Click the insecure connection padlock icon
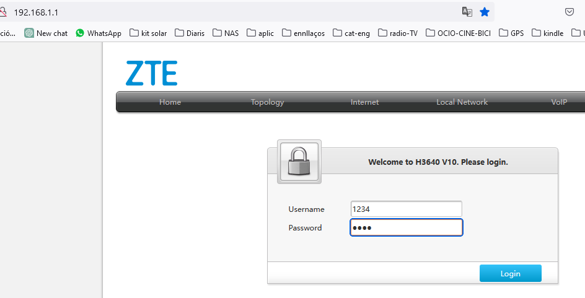Screen dimensions: 585x298 pos(3,12)
